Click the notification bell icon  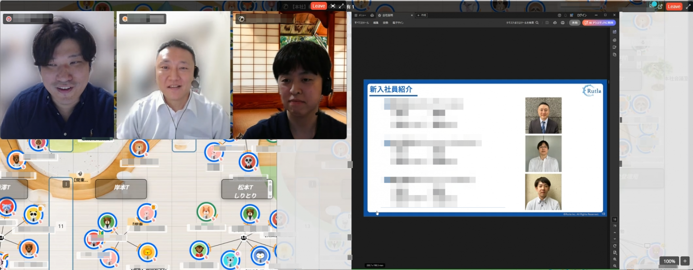pyautogui.click(x=566, y=15)
